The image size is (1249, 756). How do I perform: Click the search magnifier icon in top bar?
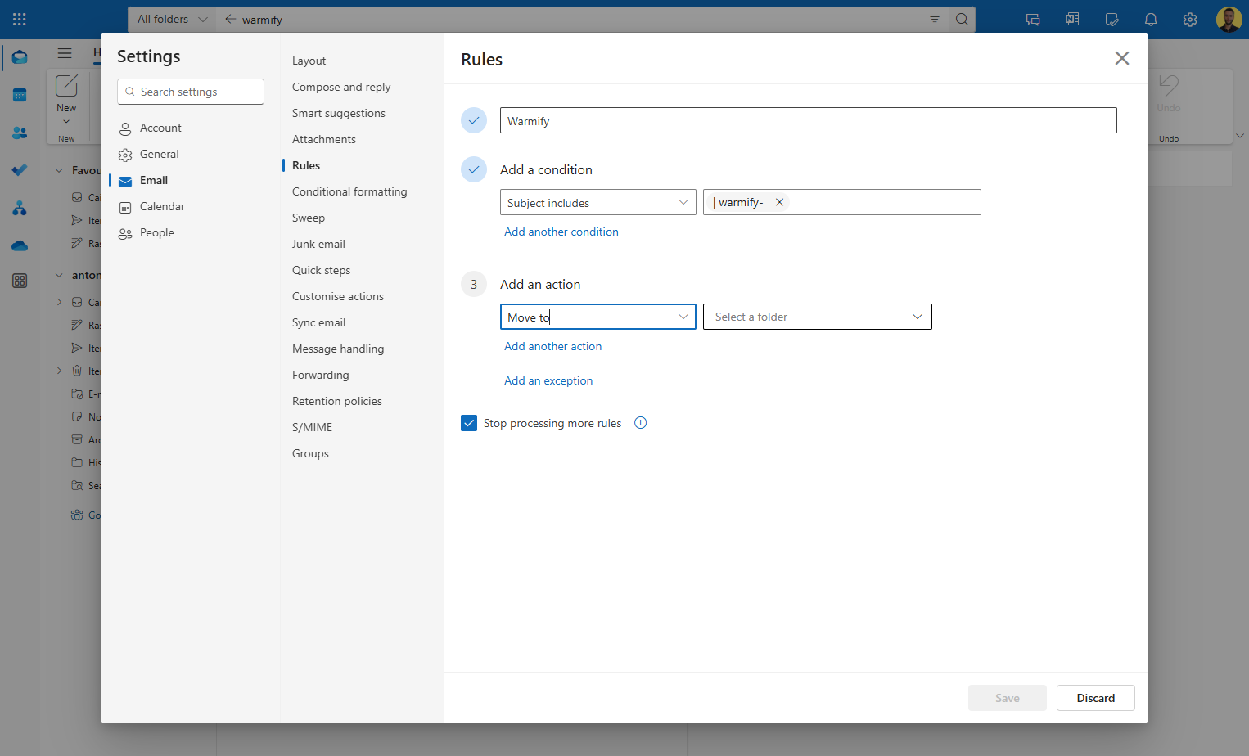click(962, 20)
